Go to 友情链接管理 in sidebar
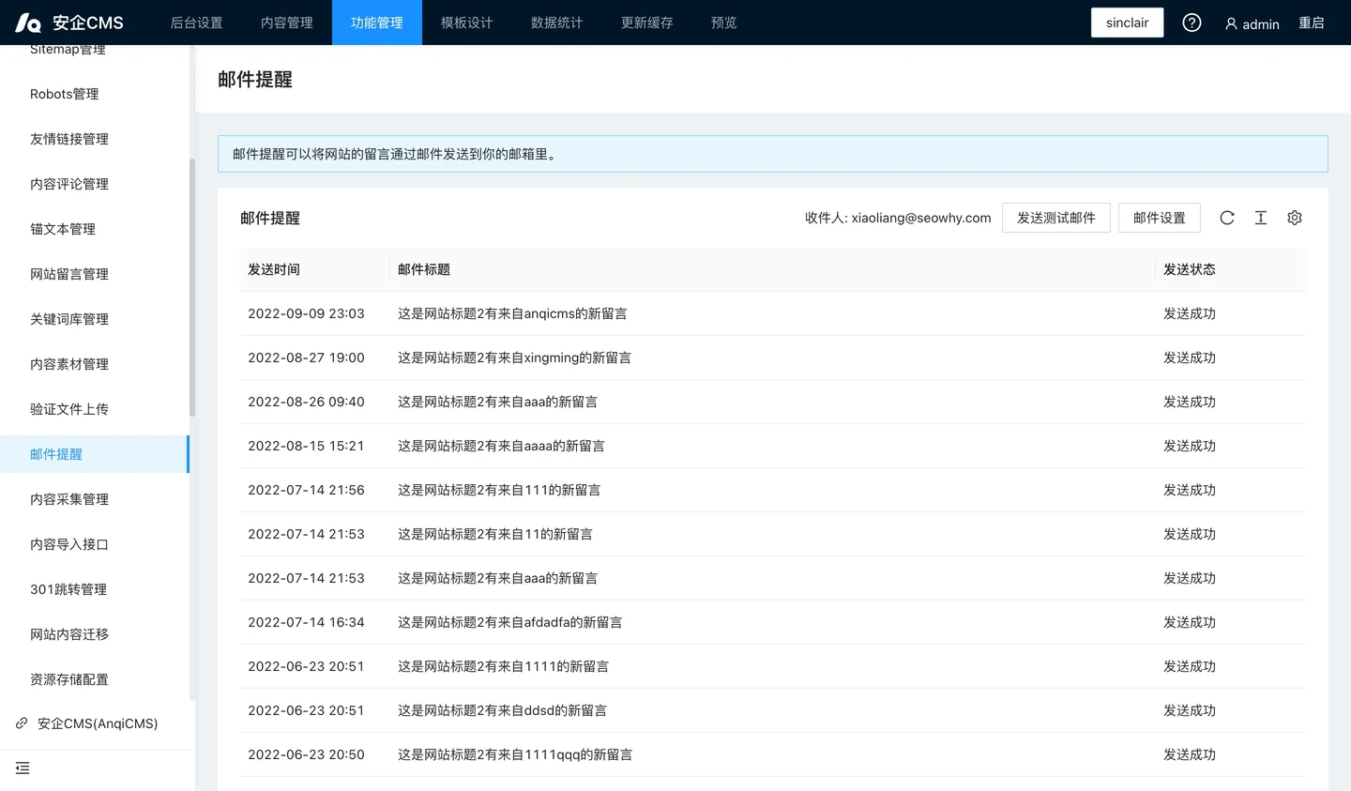1351x791 pixels. coord(94,139)
